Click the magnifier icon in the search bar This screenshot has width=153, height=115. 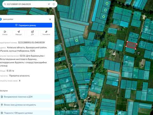point(5,4)
